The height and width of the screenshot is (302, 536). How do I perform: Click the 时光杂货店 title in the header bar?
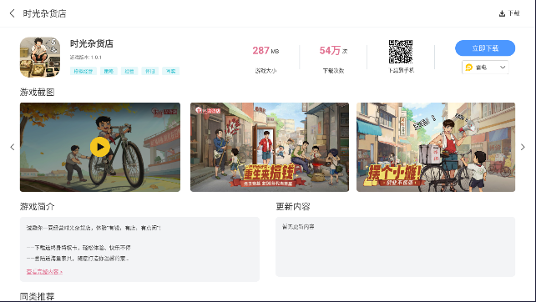point(44,13)
